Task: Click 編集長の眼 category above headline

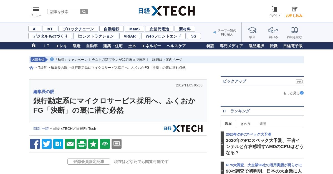Action: 44,92
